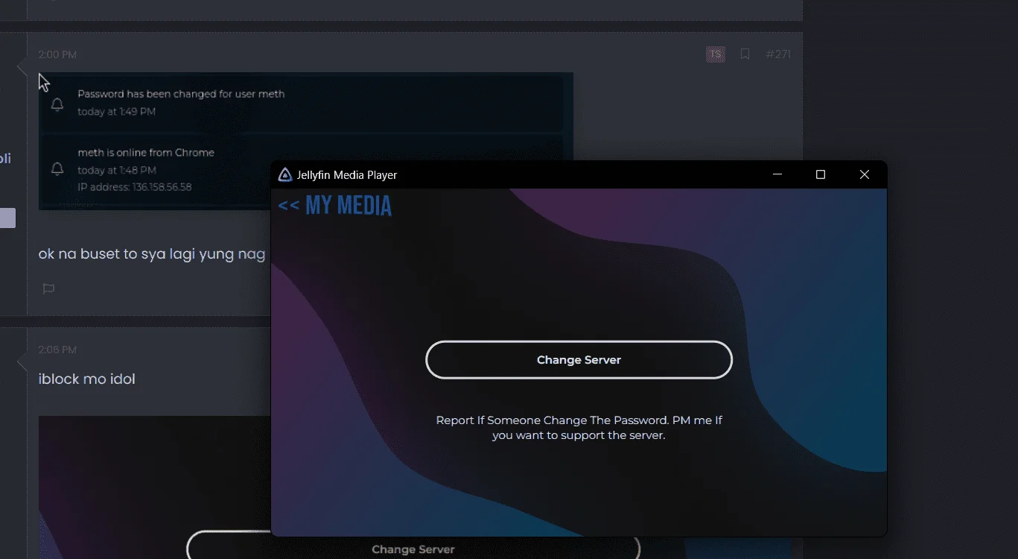This screenshot has height=559, width=1018.
Task: Select the text 'iblock mo idol'
Action: 87,379
